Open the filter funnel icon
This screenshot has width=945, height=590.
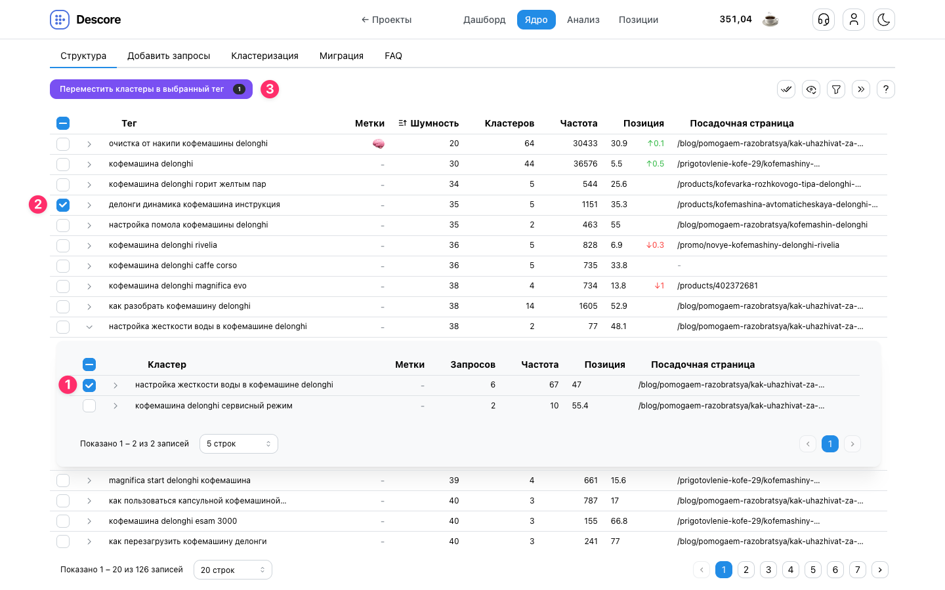[x=836, y=89]
